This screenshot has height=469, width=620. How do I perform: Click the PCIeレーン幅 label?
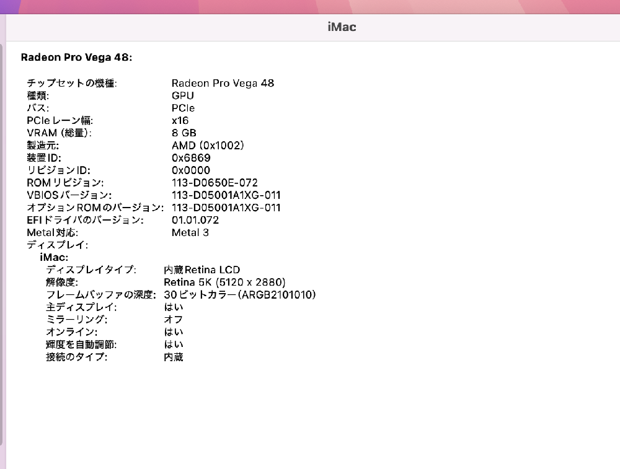tap(60, 121)
